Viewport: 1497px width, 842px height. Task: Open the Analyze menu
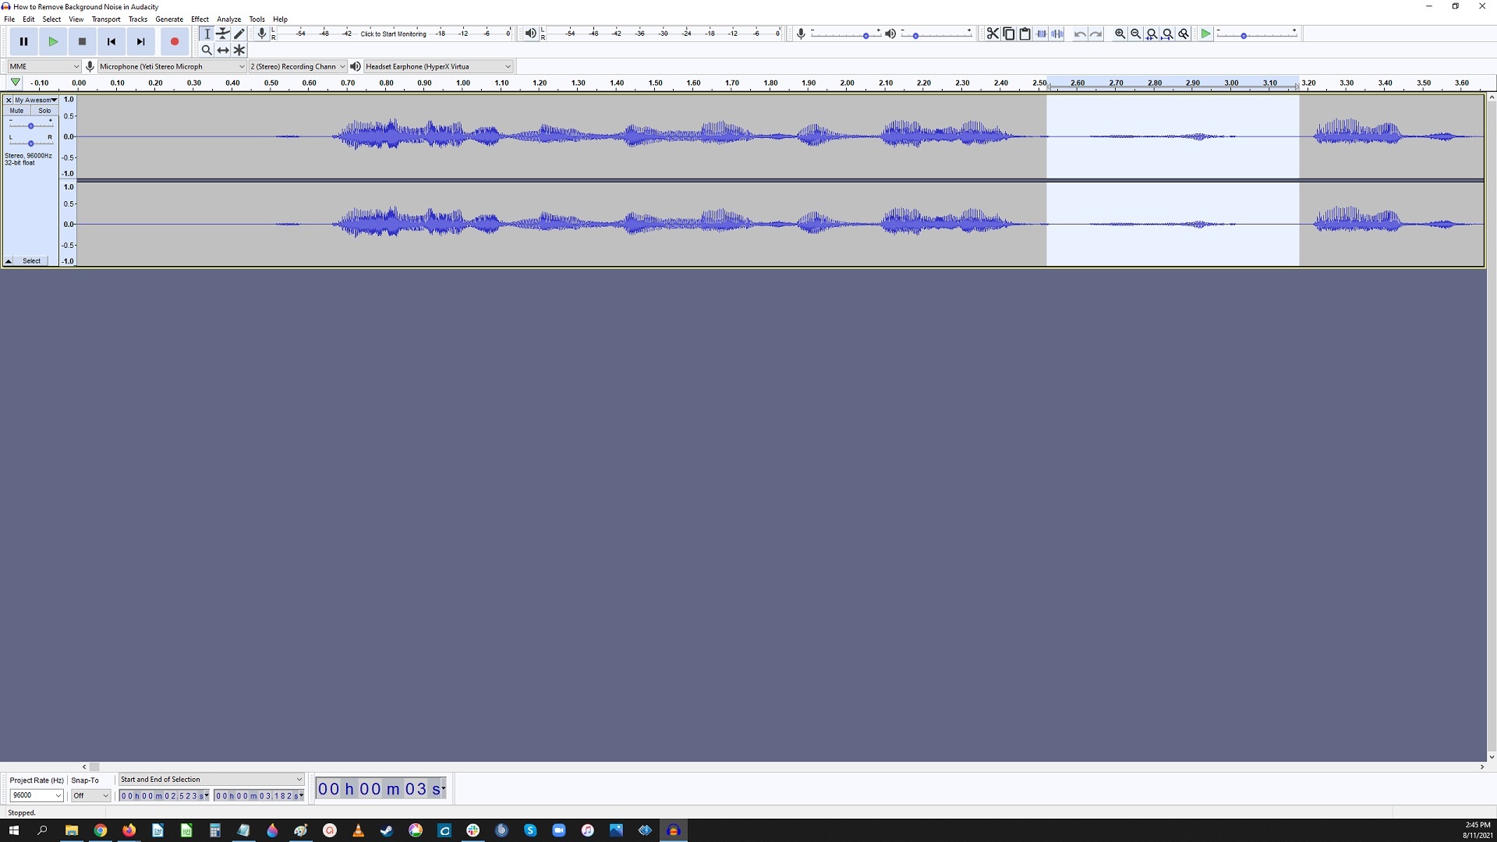[x=228, y=19]
